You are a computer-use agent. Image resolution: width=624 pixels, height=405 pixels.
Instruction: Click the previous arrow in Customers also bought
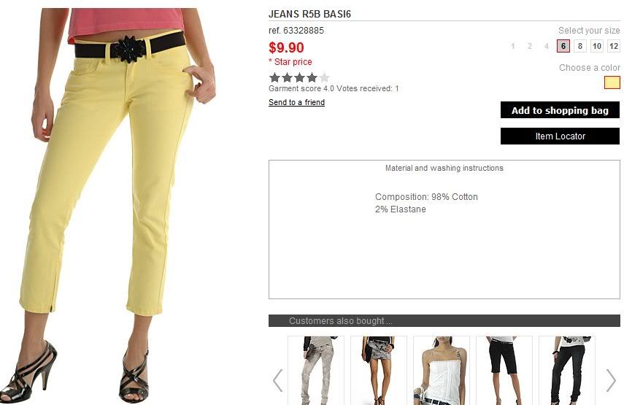tap(278, 380)
